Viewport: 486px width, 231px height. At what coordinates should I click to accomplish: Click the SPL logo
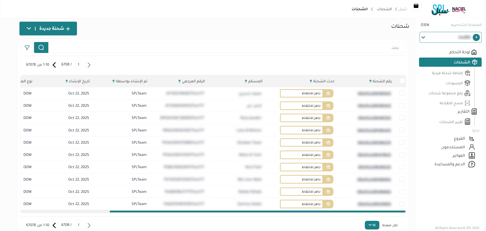(x=440, y=10)
